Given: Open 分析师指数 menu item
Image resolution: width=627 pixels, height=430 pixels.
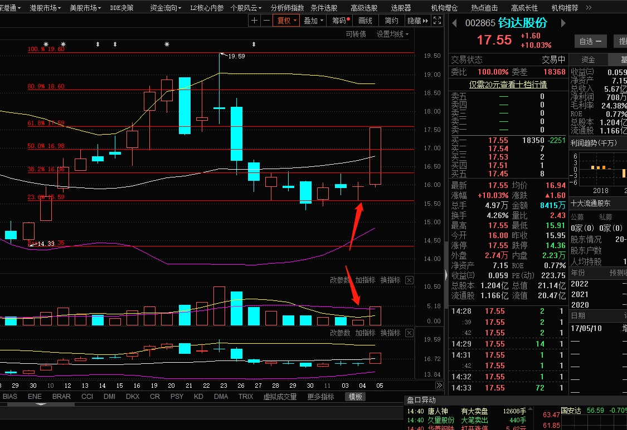Looking at the screenshot, I should pyautogui.click(x=287, y=8).
